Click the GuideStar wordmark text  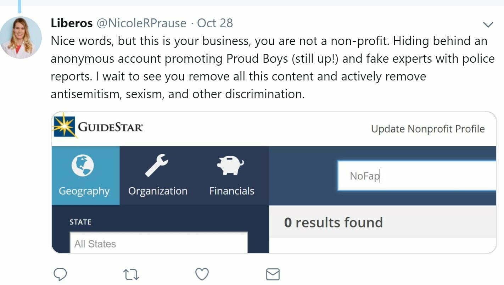tap(110, 127)
